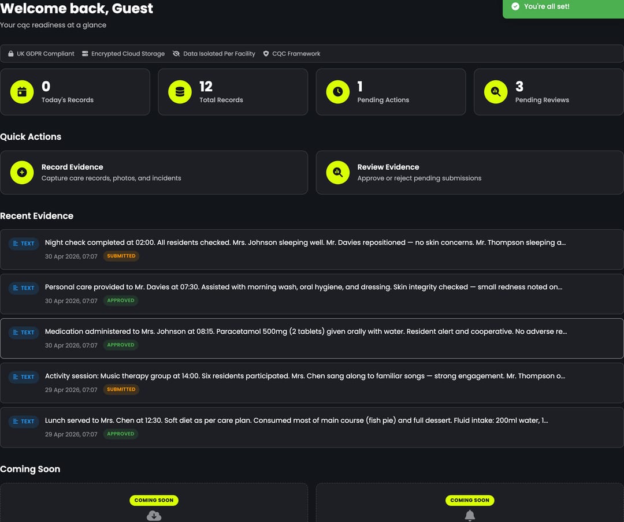The width and height of the screenshot is (624, 522).
Task: Click APPROVED status on Personal care record
Action: [x=121, y=300]
